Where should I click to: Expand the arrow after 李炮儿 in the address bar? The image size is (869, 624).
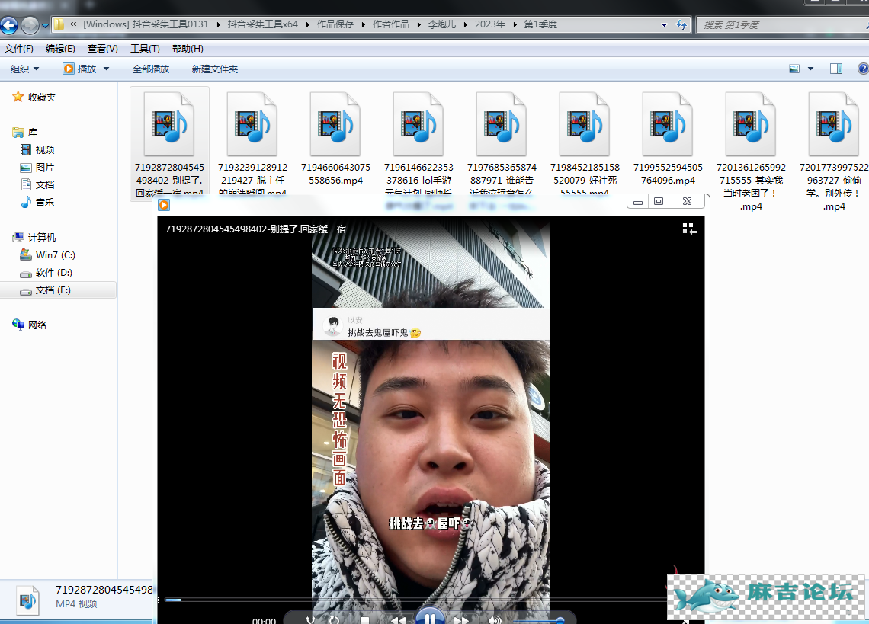pos(466,24)
